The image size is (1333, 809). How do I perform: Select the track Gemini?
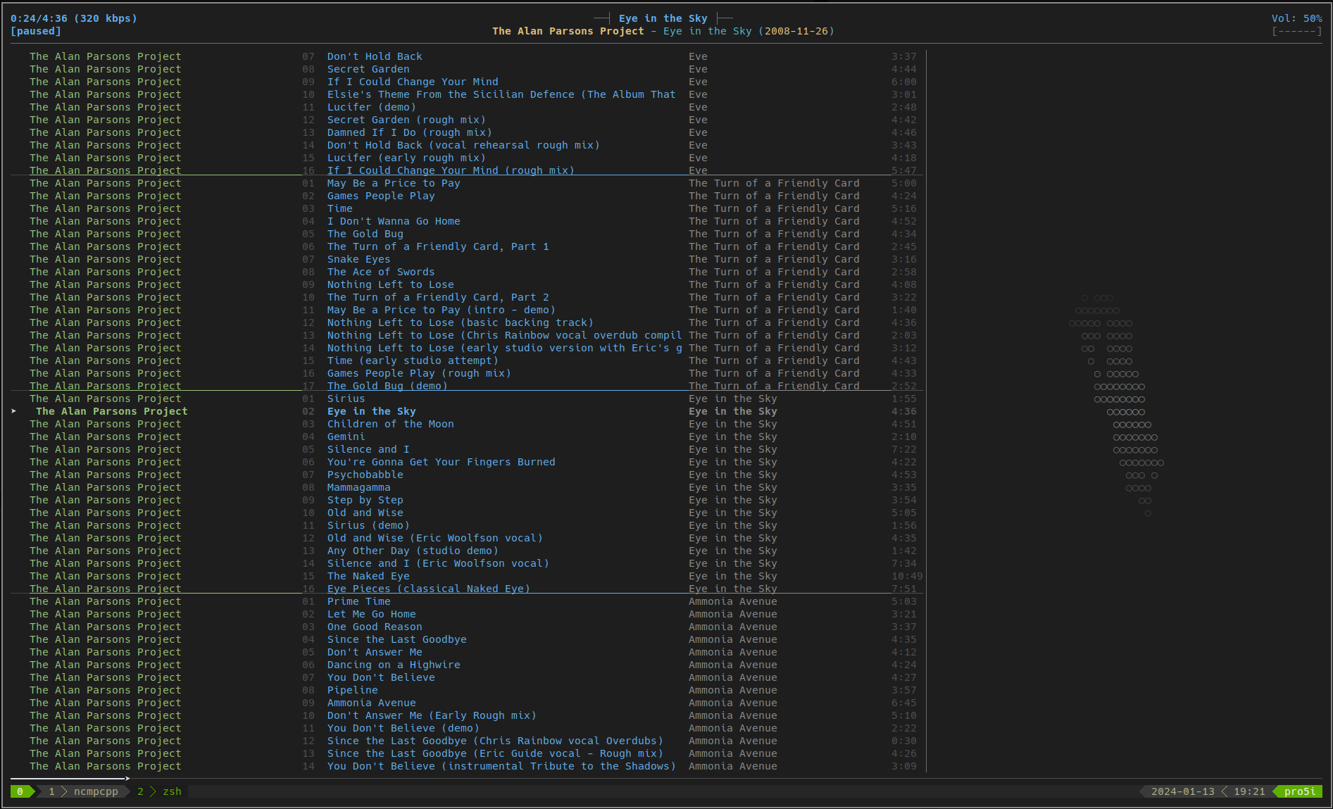click(346, 437)
